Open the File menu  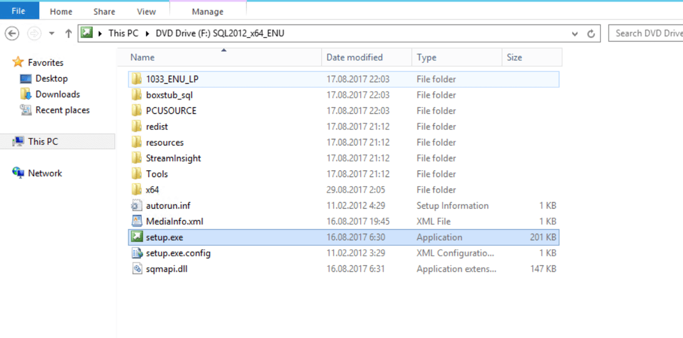pyautogui.click(x=18, y=11)
